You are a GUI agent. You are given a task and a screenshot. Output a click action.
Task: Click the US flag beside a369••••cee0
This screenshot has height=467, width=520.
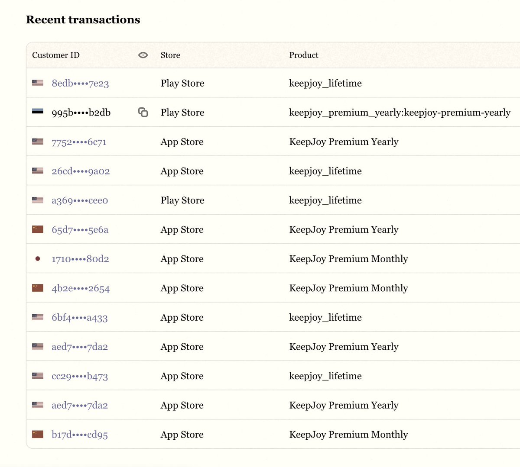pyautogui.click(x=38, y=200)
